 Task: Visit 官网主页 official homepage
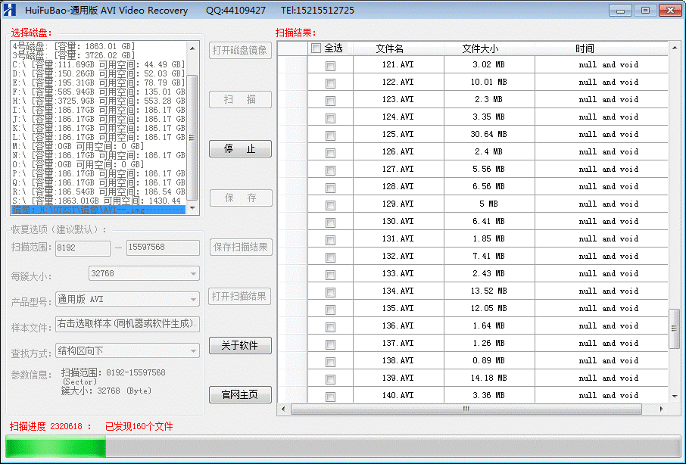pyautogui.click(x=240, y=394)
